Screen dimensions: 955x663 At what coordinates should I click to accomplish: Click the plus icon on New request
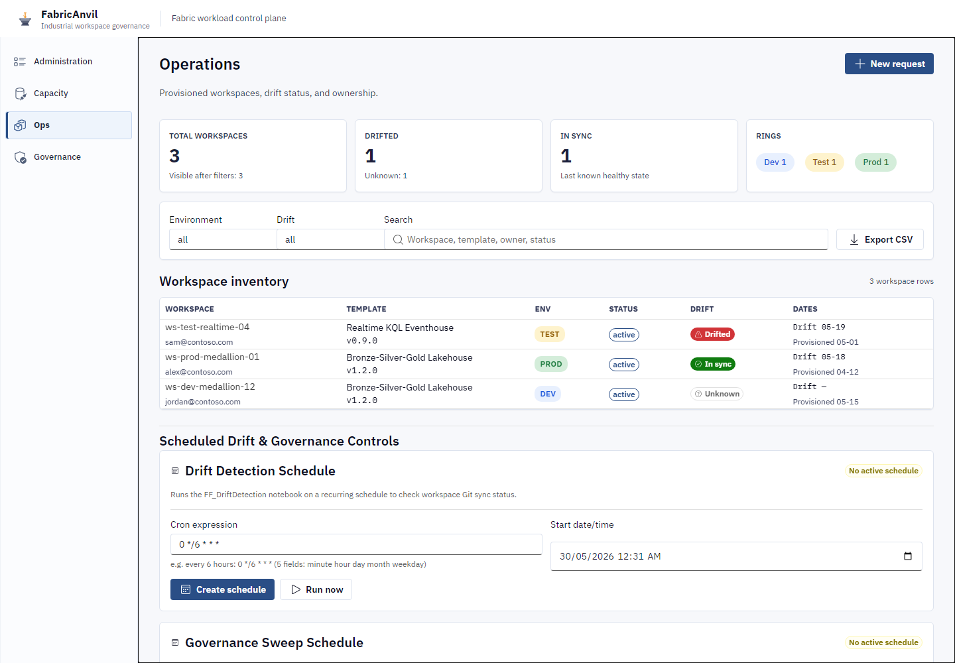click(860, 64)
